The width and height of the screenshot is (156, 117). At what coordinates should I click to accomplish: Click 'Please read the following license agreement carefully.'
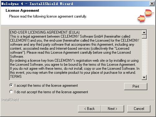tap(48, 16)
